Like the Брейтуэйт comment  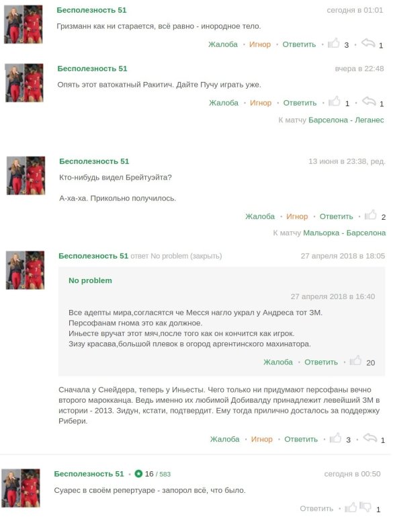(x=370, y=215)
